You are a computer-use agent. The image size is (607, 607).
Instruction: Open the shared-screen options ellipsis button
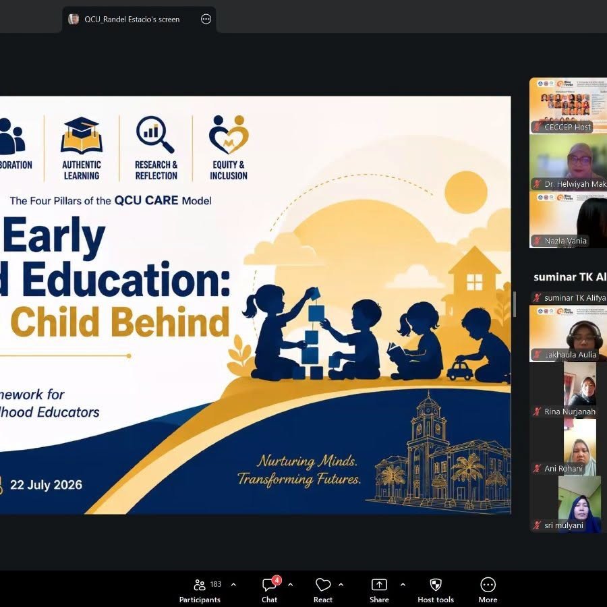[x=206, y=19]
